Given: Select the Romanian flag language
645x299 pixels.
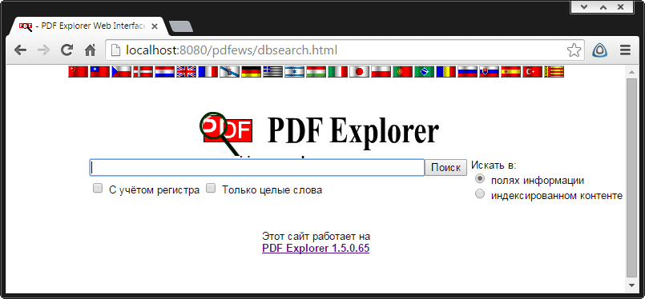Looking at the screenshot, I should [446, 71].
